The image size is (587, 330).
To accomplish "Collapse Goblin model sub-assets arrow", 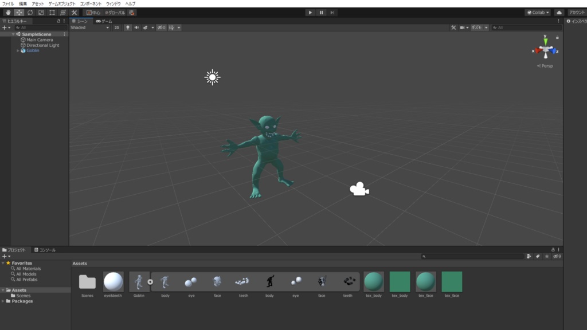I will (150, 282).
